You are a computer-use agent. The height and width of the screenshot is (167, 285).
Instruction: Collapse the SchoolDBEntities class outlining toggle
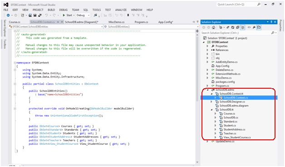[15, 84]
